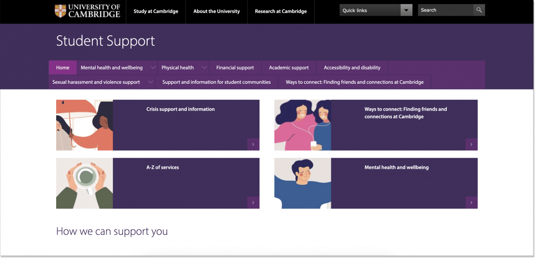Expand the Quick links dropdown

pos(405,9)
